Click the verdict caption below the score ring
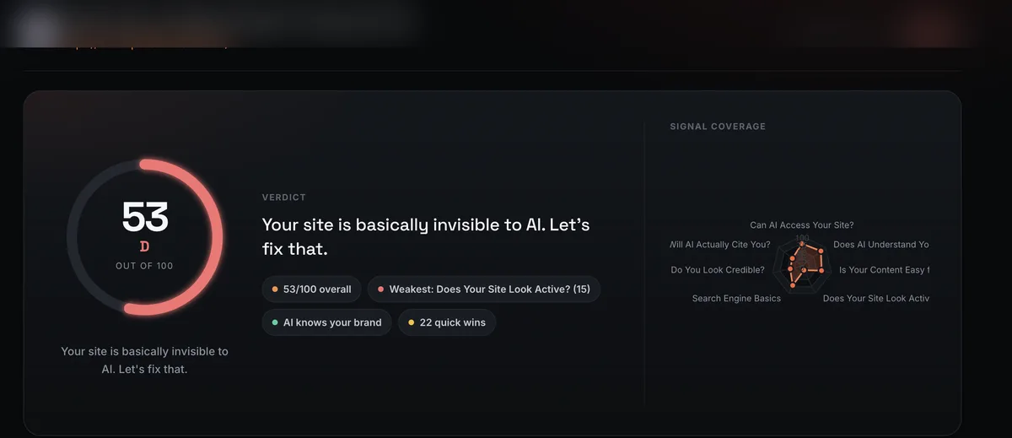Viewport: 1012px width, 438px height. (145, 360)
